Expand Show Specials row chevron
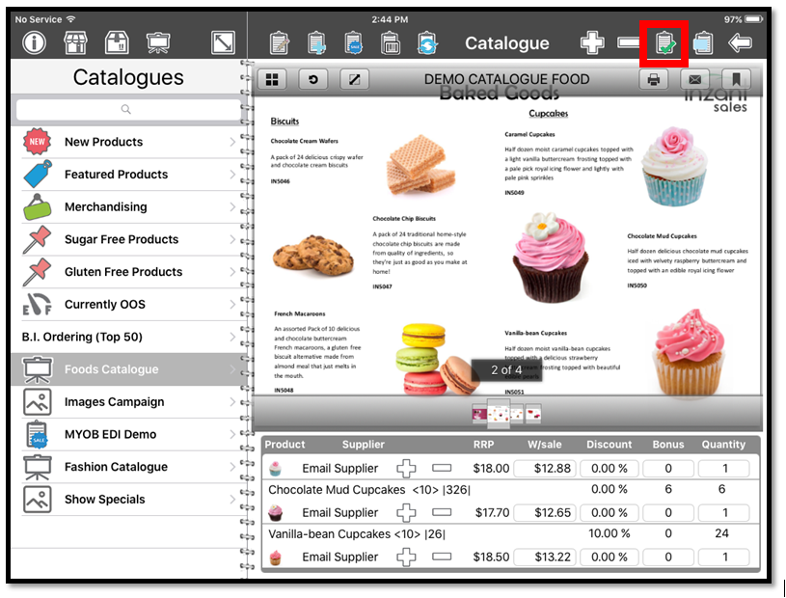This screenshot has height=598, width=786. click(232, 500)
